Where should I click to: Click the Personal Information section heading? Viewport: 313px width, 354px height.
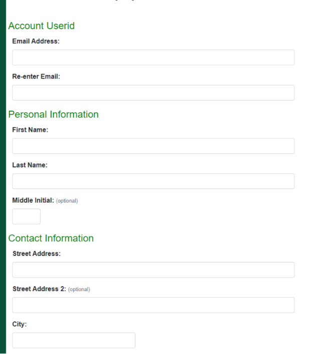click(53, 115)
